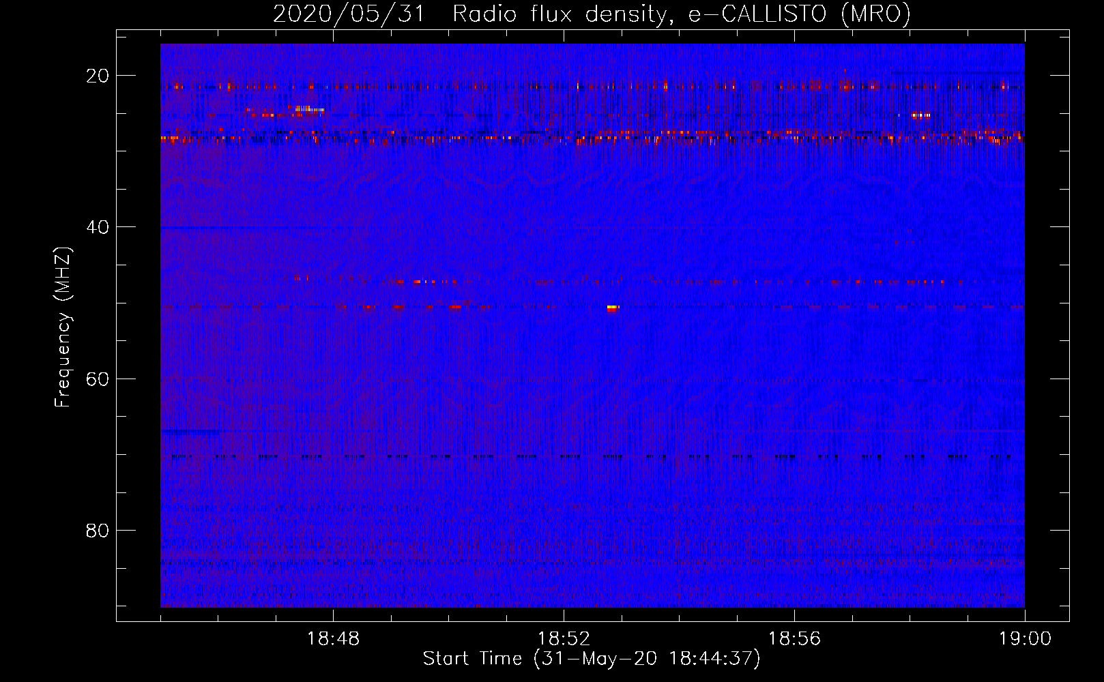Click the plot title '2020/05/31 Radio flux density'
The width and height of the screenshot is (1104, 682).
pos(470,14)
